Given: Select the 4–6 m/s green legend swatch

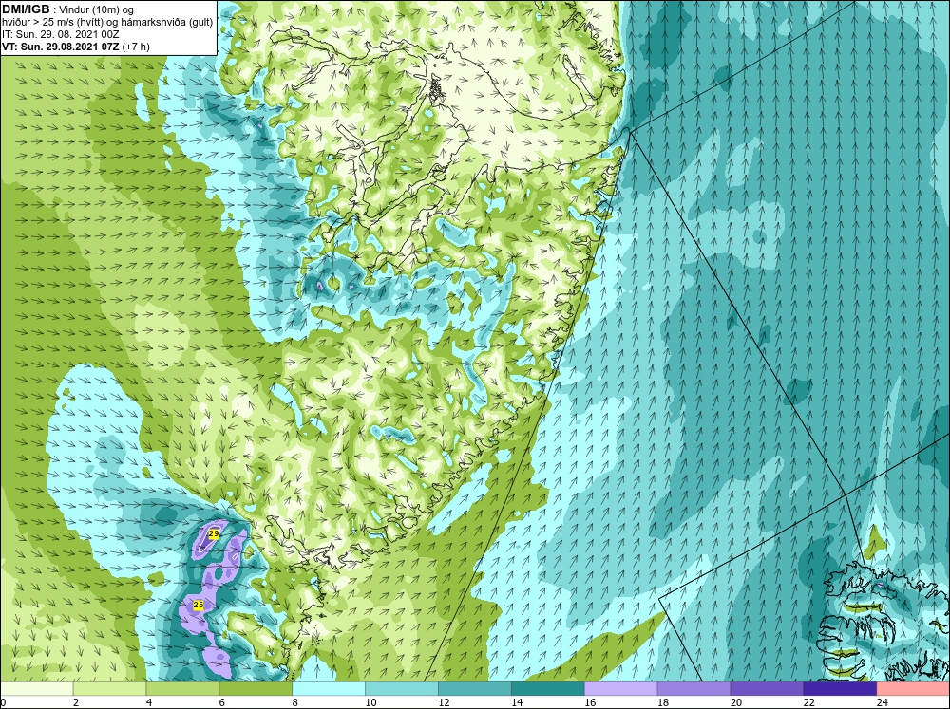Looking at the screenshot, I should click(x=182, y=689).
